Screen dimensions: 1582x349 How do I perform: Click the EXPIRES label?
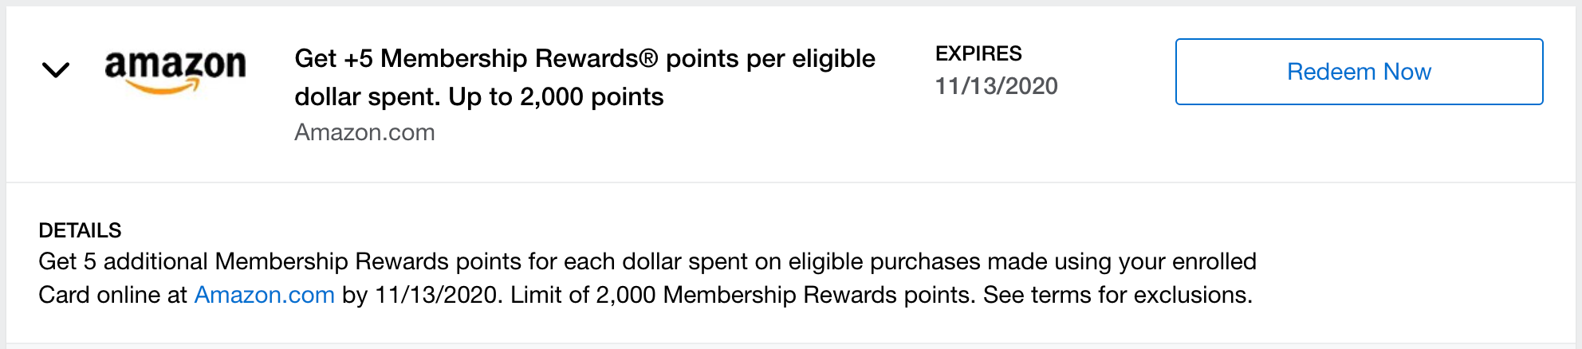pyautogui.click(x=978, y=53)
